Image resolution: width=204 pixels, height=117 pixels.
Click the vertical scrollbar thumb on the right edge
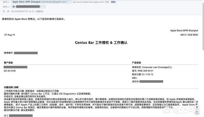pyautogui.click(x=203, y=27)
